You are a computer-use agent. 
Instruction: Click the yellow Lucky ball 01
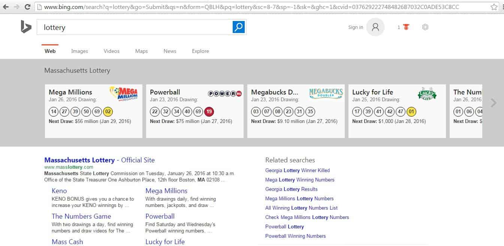(411, 112)
